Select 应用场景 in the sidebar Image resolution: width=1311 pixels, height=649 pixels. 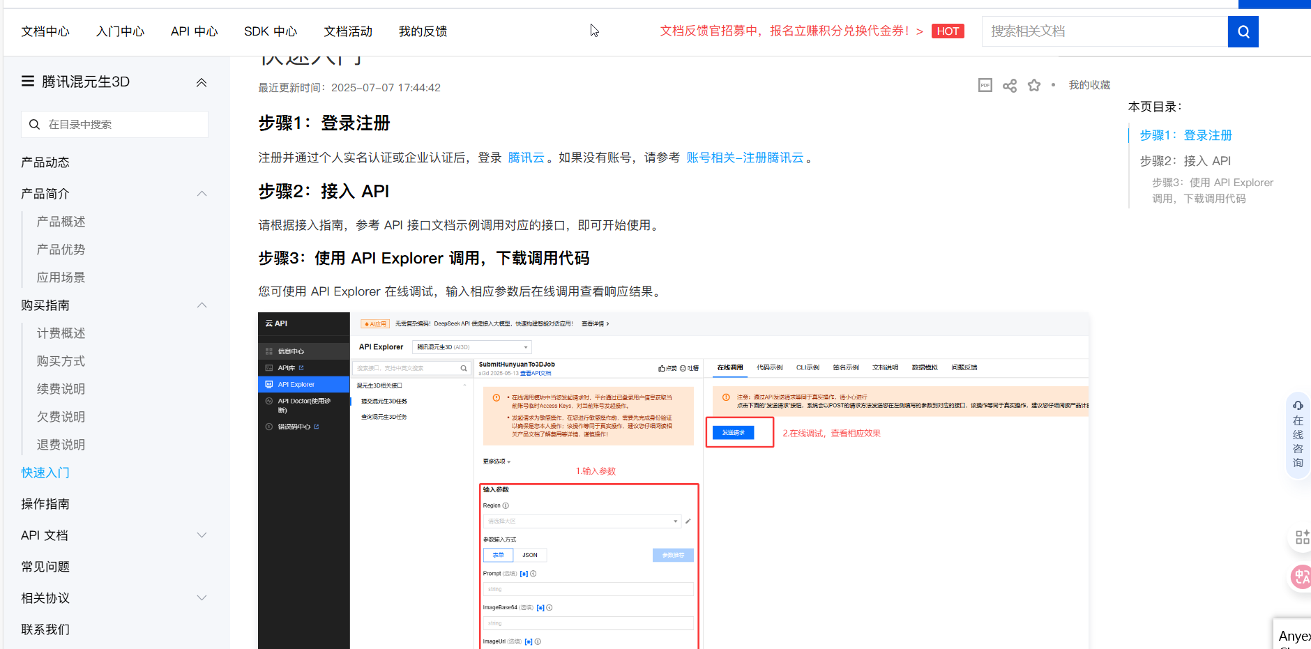click(61, 277)
